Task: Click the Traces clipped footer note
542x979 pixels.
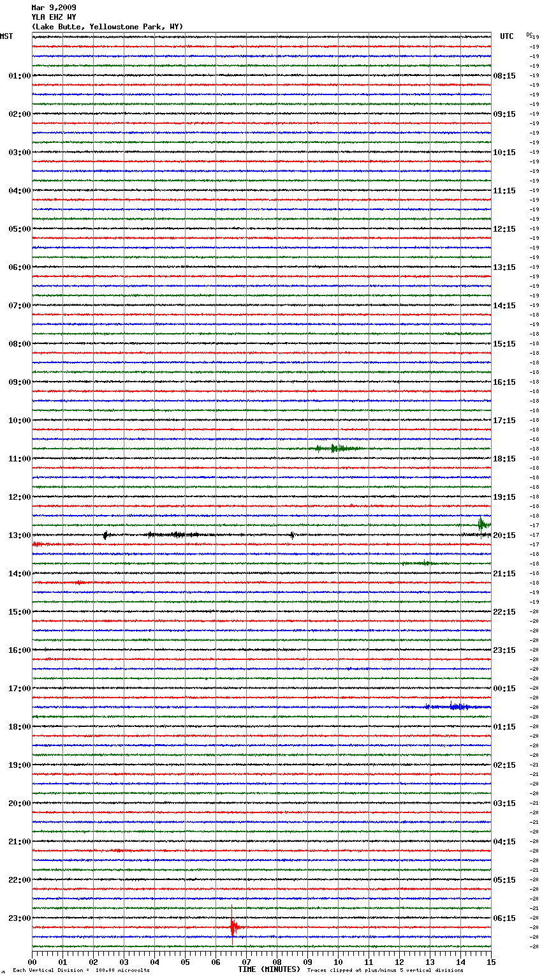Action: (x=385, y=971)
